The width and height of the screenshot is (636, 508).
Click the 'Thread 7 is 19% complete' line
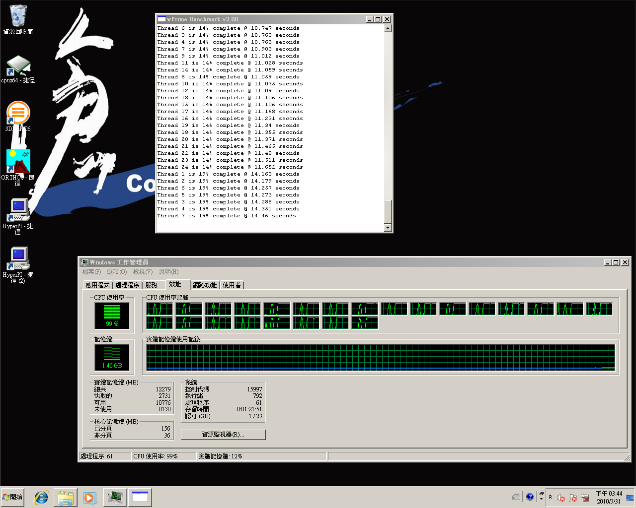click(227, 216)
